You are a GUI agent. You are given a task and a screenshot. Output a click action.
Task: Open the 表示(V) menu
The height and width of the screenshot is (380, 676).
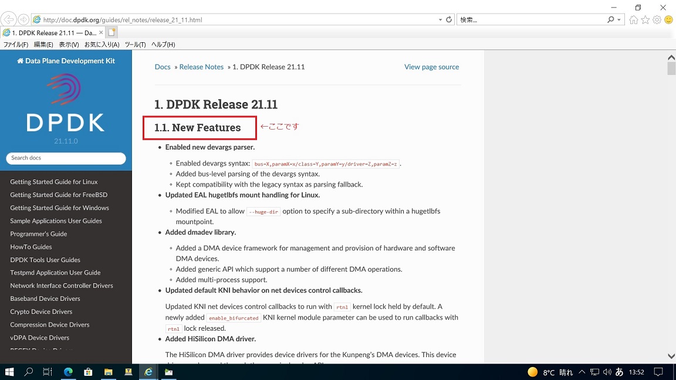(69, 45)
